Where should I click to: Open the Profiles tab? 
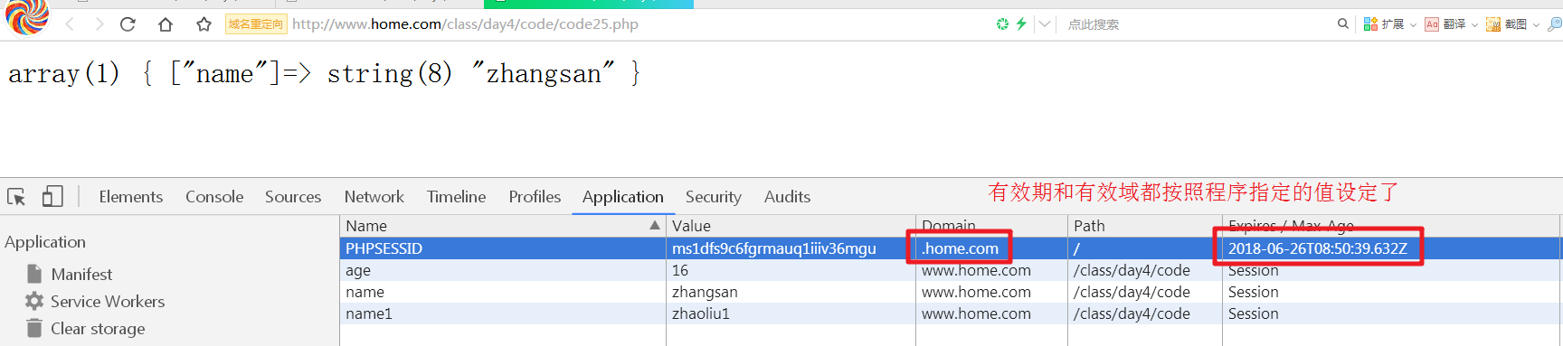pyautogui.click(x=535, y=197)
